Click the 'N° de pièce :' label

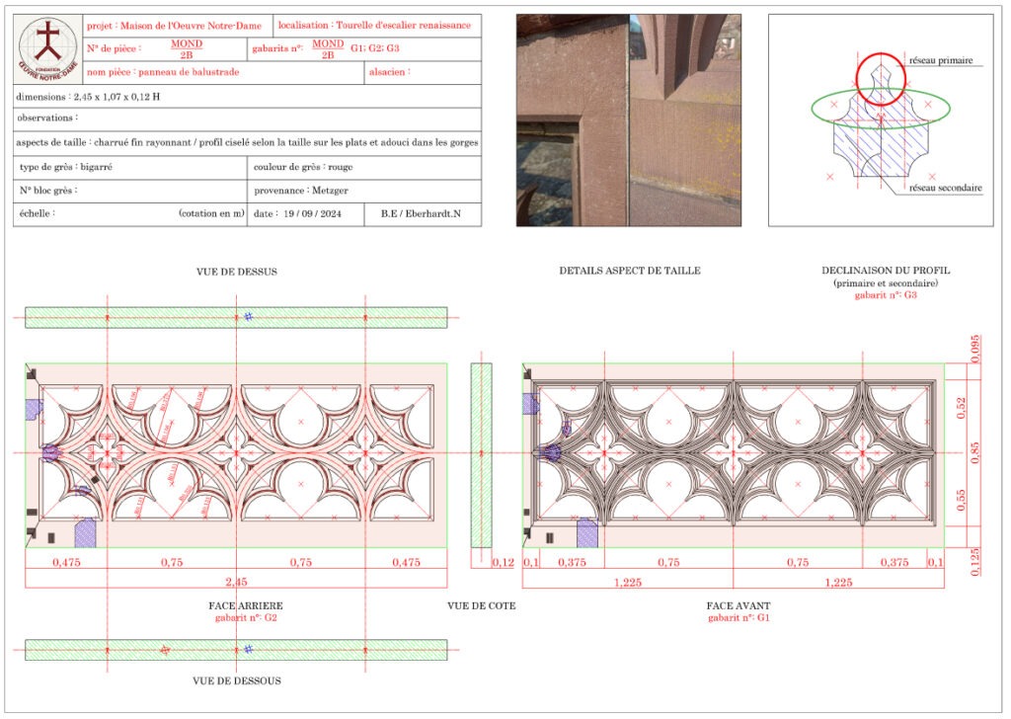[115, 48]
